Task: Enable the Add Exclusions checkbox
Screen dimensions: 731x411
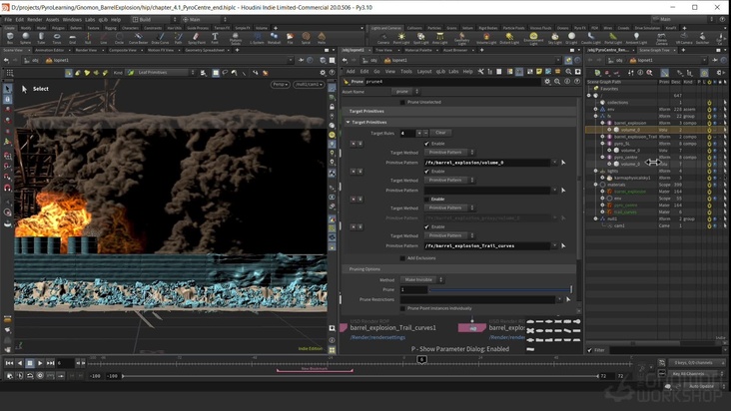Action: tap(402, 257)
